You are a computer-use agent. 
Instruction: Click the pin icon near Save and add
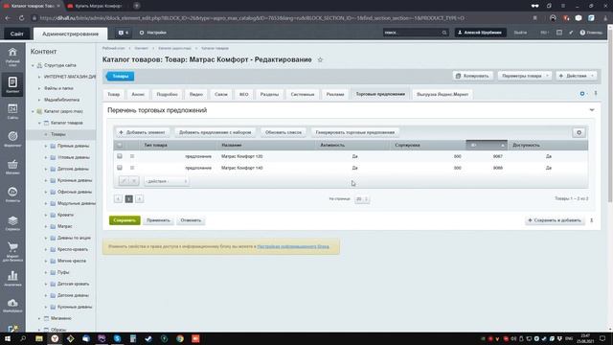(592, 220)
